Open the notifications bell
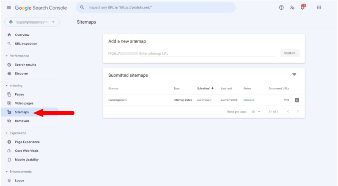 tap(302, 8)
